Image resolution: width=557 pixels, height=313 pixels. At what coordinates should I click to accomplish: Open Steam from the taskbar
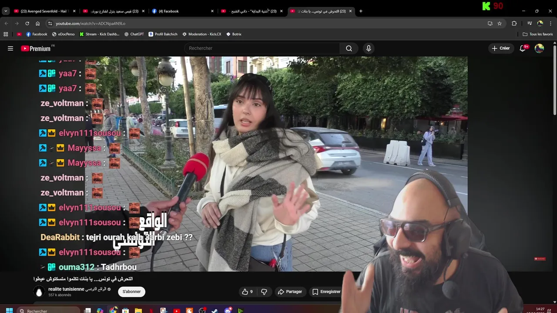click(215, 310)
